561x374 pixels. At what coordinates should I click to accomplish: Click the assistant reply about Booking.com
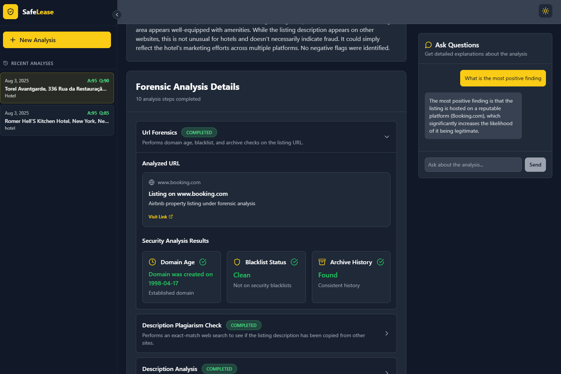pos(473,116)
